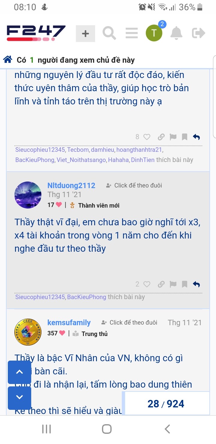Image resolution: width=216 pixels, height=444 pixels.
Task: Open the search magnifier icon
Action: [x=109, y=33]
